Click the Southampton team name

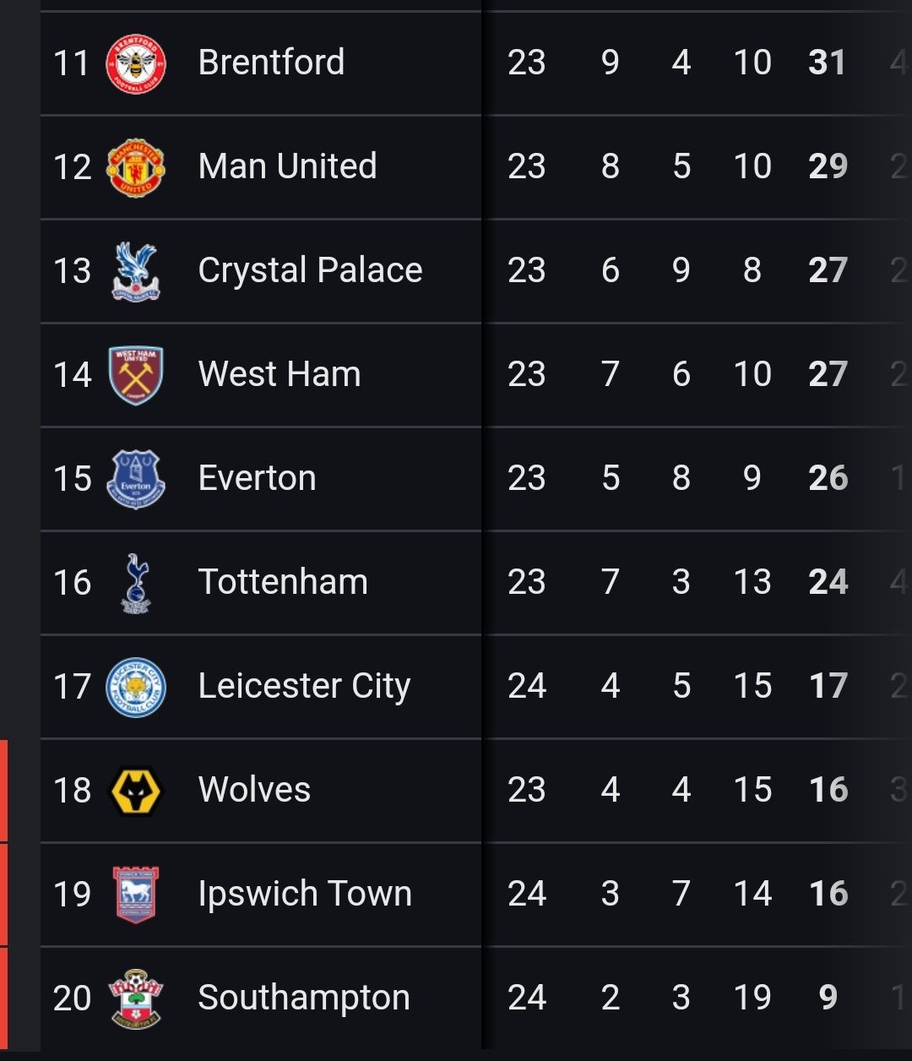coord(304,998)
